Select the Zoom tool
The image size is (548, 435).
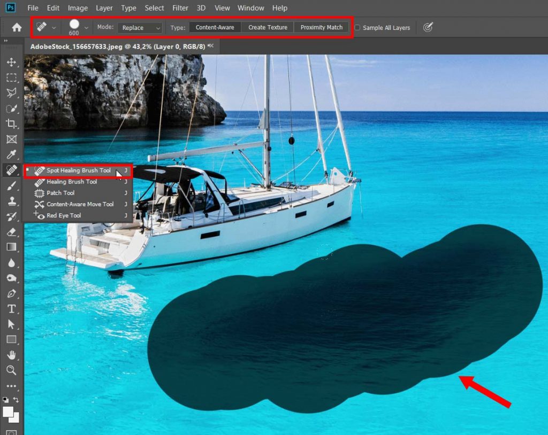[x=12, y=370]
